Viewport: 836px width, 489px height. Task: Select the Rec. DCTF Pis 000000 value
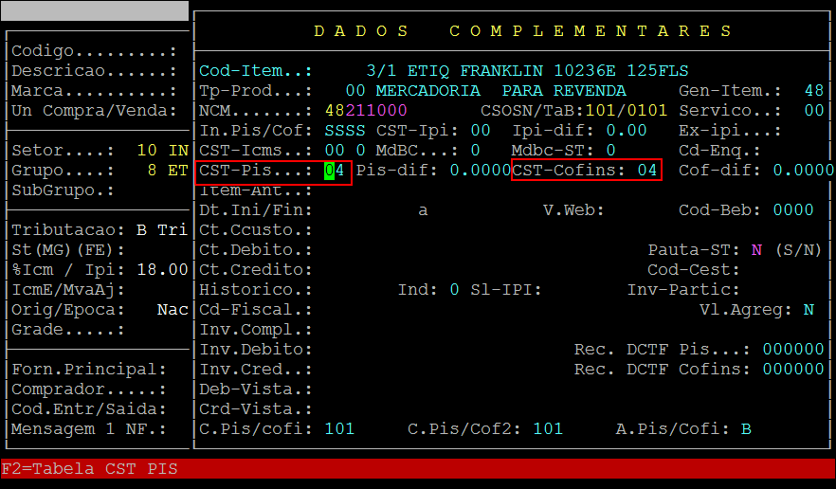point(793,350)
